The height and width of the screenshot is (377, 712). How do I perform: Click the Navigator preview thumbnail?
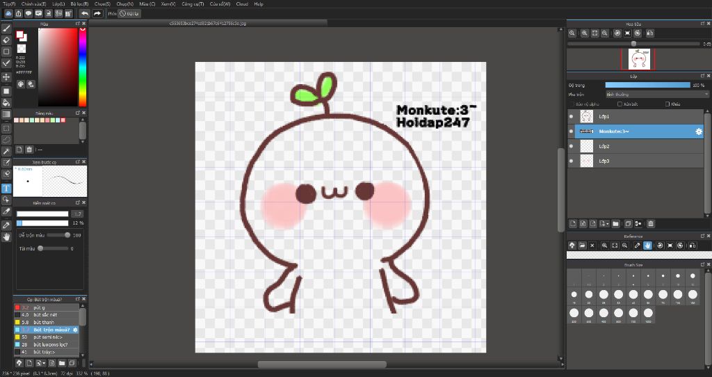coord(639,59)
